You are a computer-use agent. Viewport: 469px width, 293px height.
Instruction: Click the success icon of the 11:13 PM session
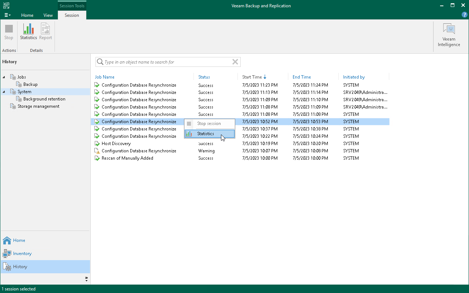point(97,92)
